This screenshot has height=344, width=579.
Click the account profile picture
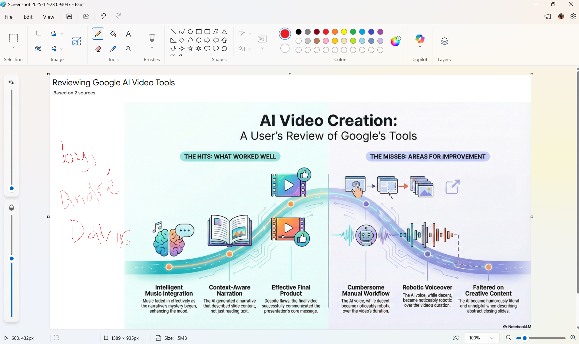point(561,17)
